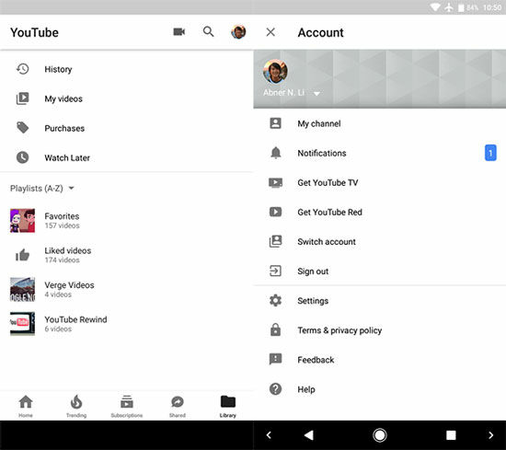This screenshot has height=450, width=506.
Task: Select the Library tab
Action: coord(228,406)
